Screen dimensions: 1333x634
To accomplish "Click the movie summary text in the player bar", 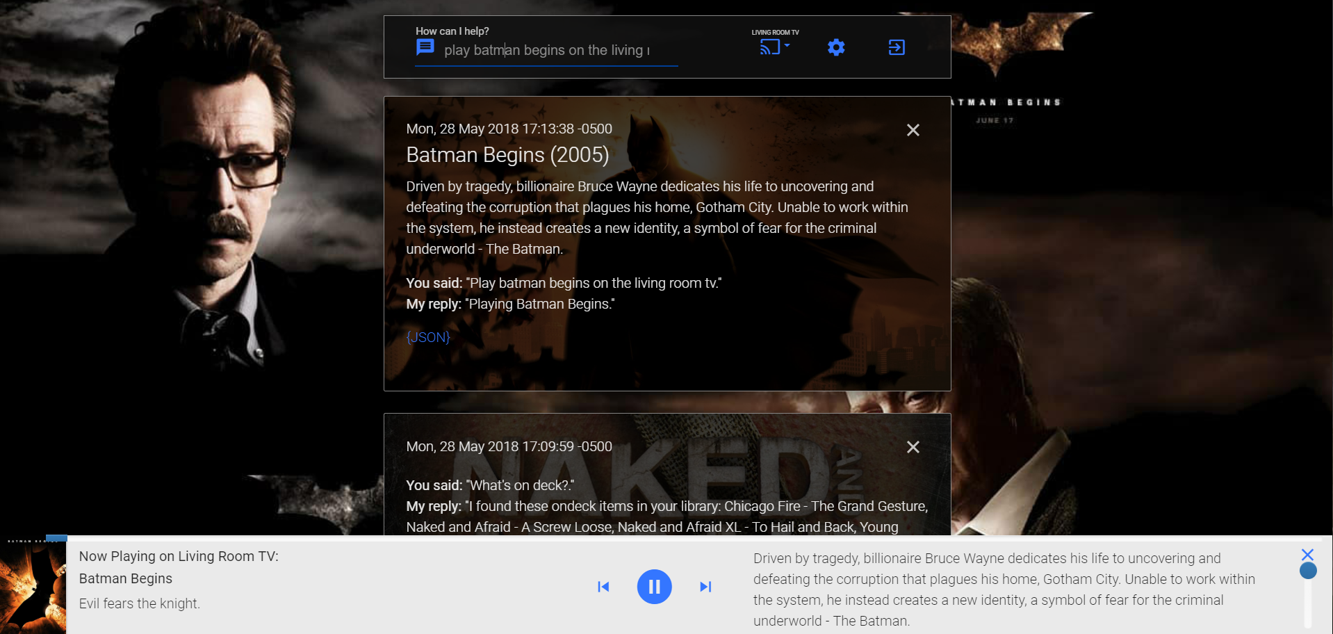I will [x=1004, y=590].
